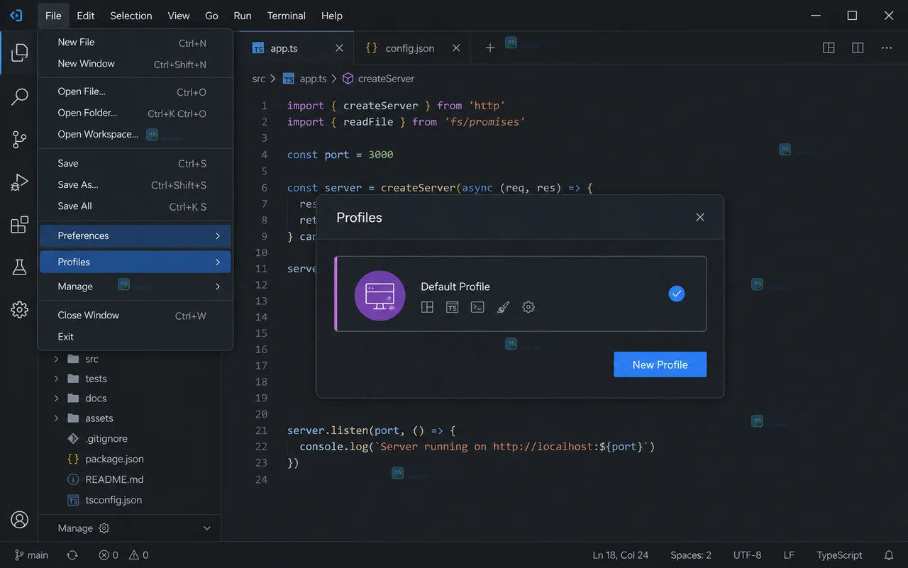The height and width of the screenshot is (568, 908).
Task: Choose Exit from the File menu
Action: pos(135,337)
